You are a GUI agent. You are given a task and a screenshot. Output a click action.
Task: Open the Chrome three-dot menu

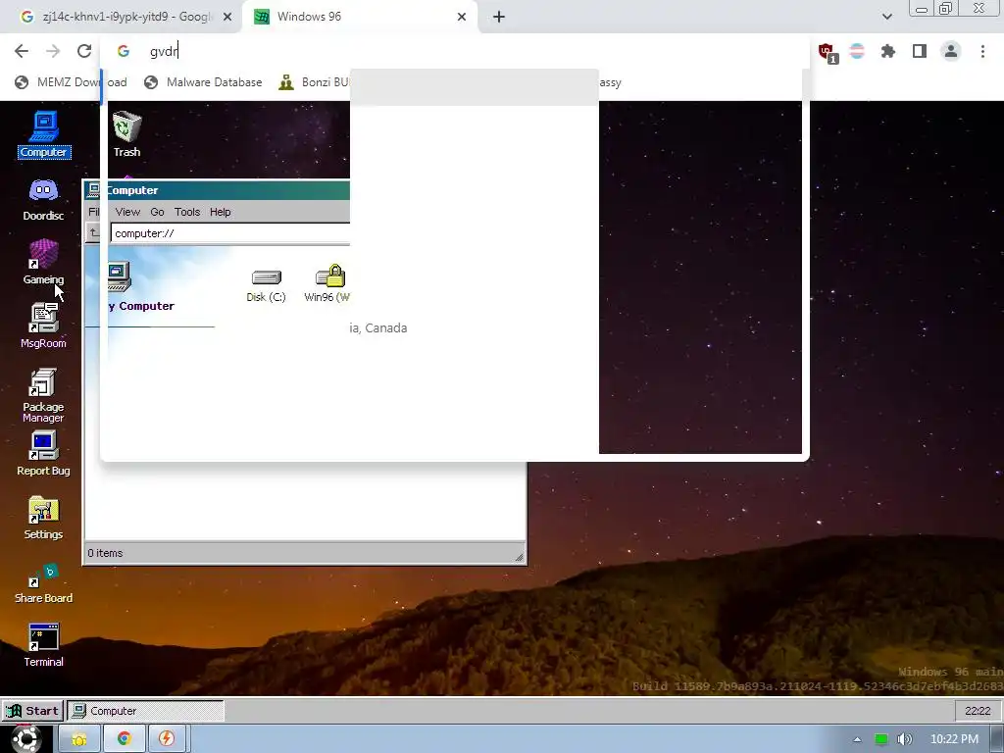coord(982,51)
